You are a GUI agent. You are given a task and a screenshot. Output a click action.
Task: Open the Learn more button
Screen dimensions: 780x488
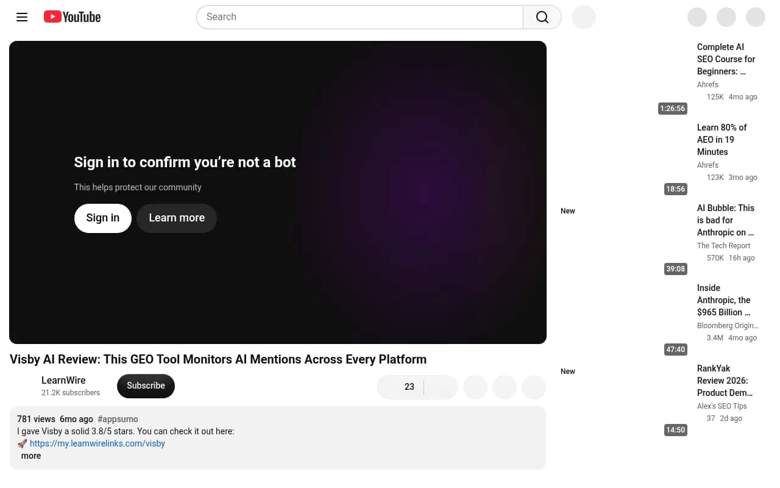pos(177,218)
